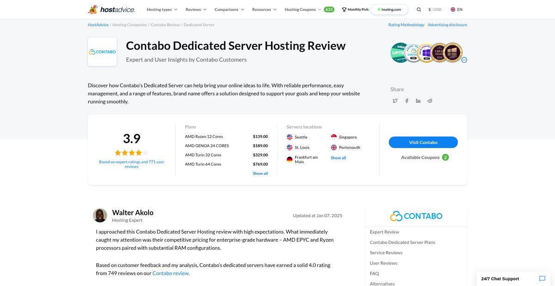Viewport: 555px width, 286px height.
Task: Click the $769.00 price
Action: (260, 164)
